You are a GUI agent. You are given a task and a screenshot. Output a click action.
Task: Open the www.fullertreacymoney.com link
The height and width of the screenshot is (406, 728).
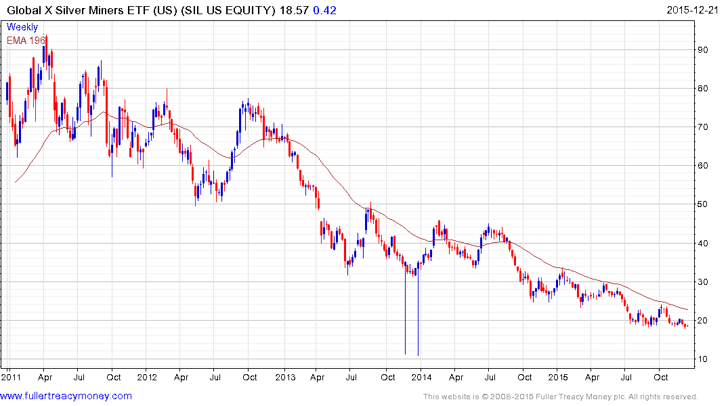[x=66, y=397]
